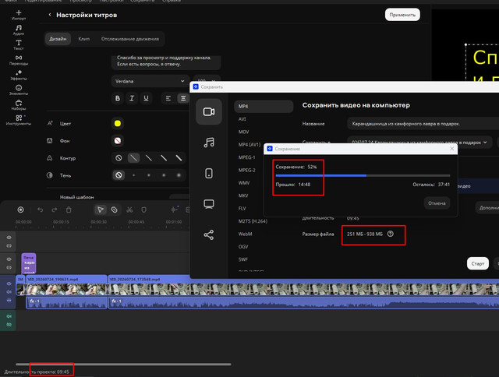Open file size help question mark

point(391,234)
